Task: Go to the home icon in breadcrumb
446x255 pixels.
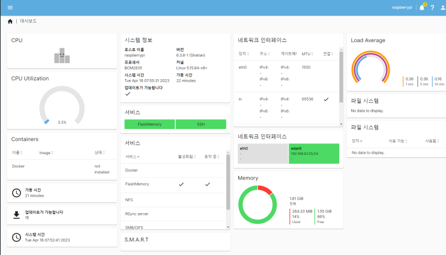Action: [x=10, y=22]
